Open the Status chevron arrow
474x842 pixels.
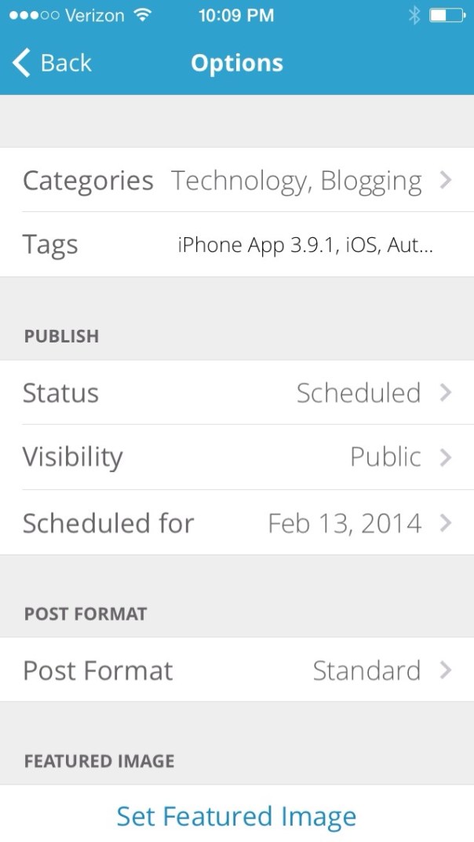(446, 393)
